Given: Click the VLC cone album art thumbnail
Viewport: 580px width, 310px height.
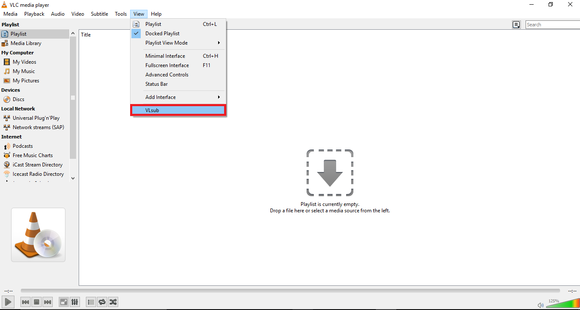Looking at the screenshot, I should [38, 235].
